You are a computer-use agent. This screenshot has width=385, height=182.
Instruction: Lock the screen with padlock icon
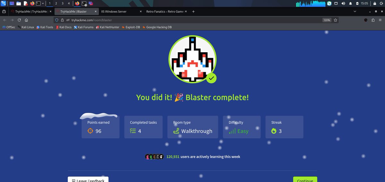[x=374, y=4]
